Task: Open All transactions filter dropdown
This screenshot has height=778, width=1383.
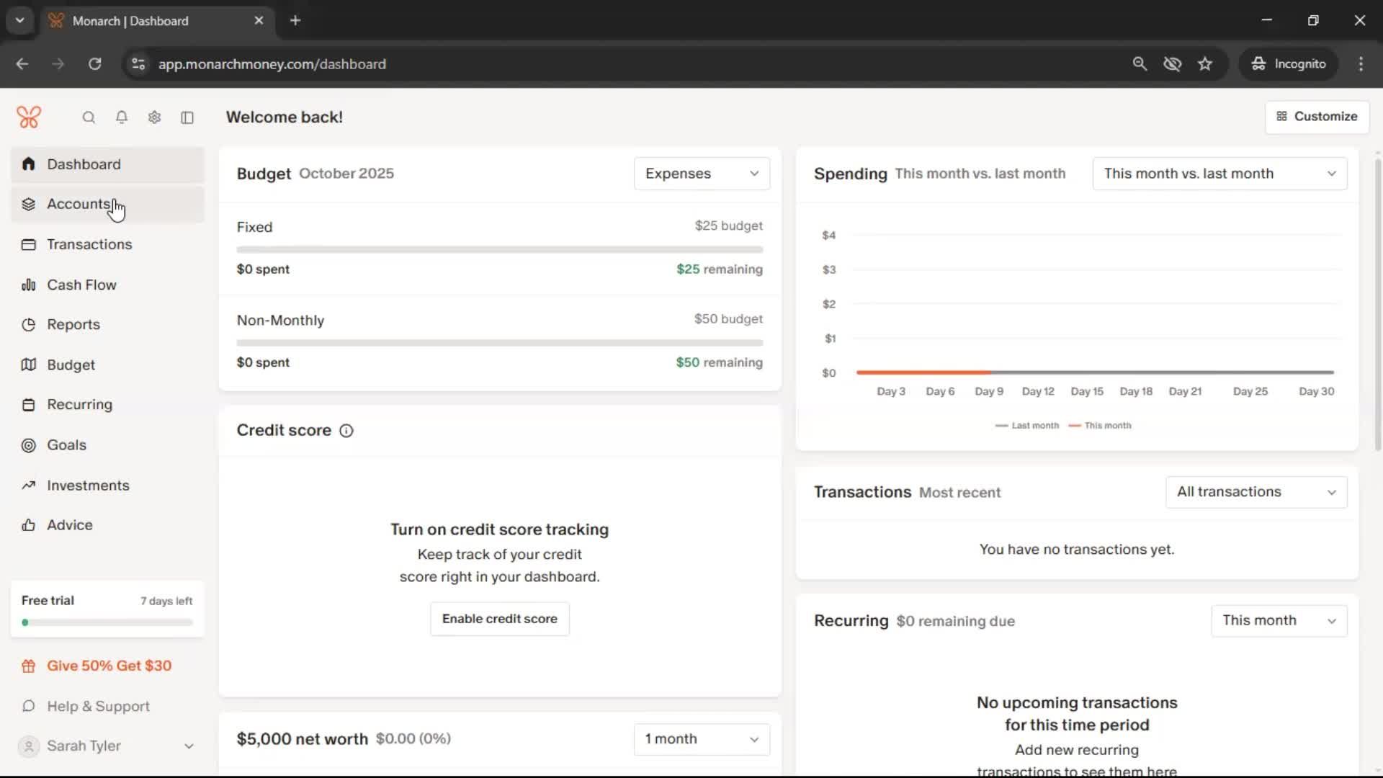Action: (x=1256, y=492)
